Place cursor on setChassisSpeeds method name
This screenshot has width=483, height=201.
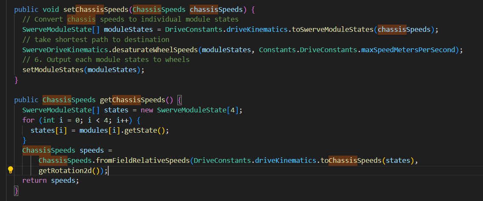pyautogui.click(x=96, y=9)
